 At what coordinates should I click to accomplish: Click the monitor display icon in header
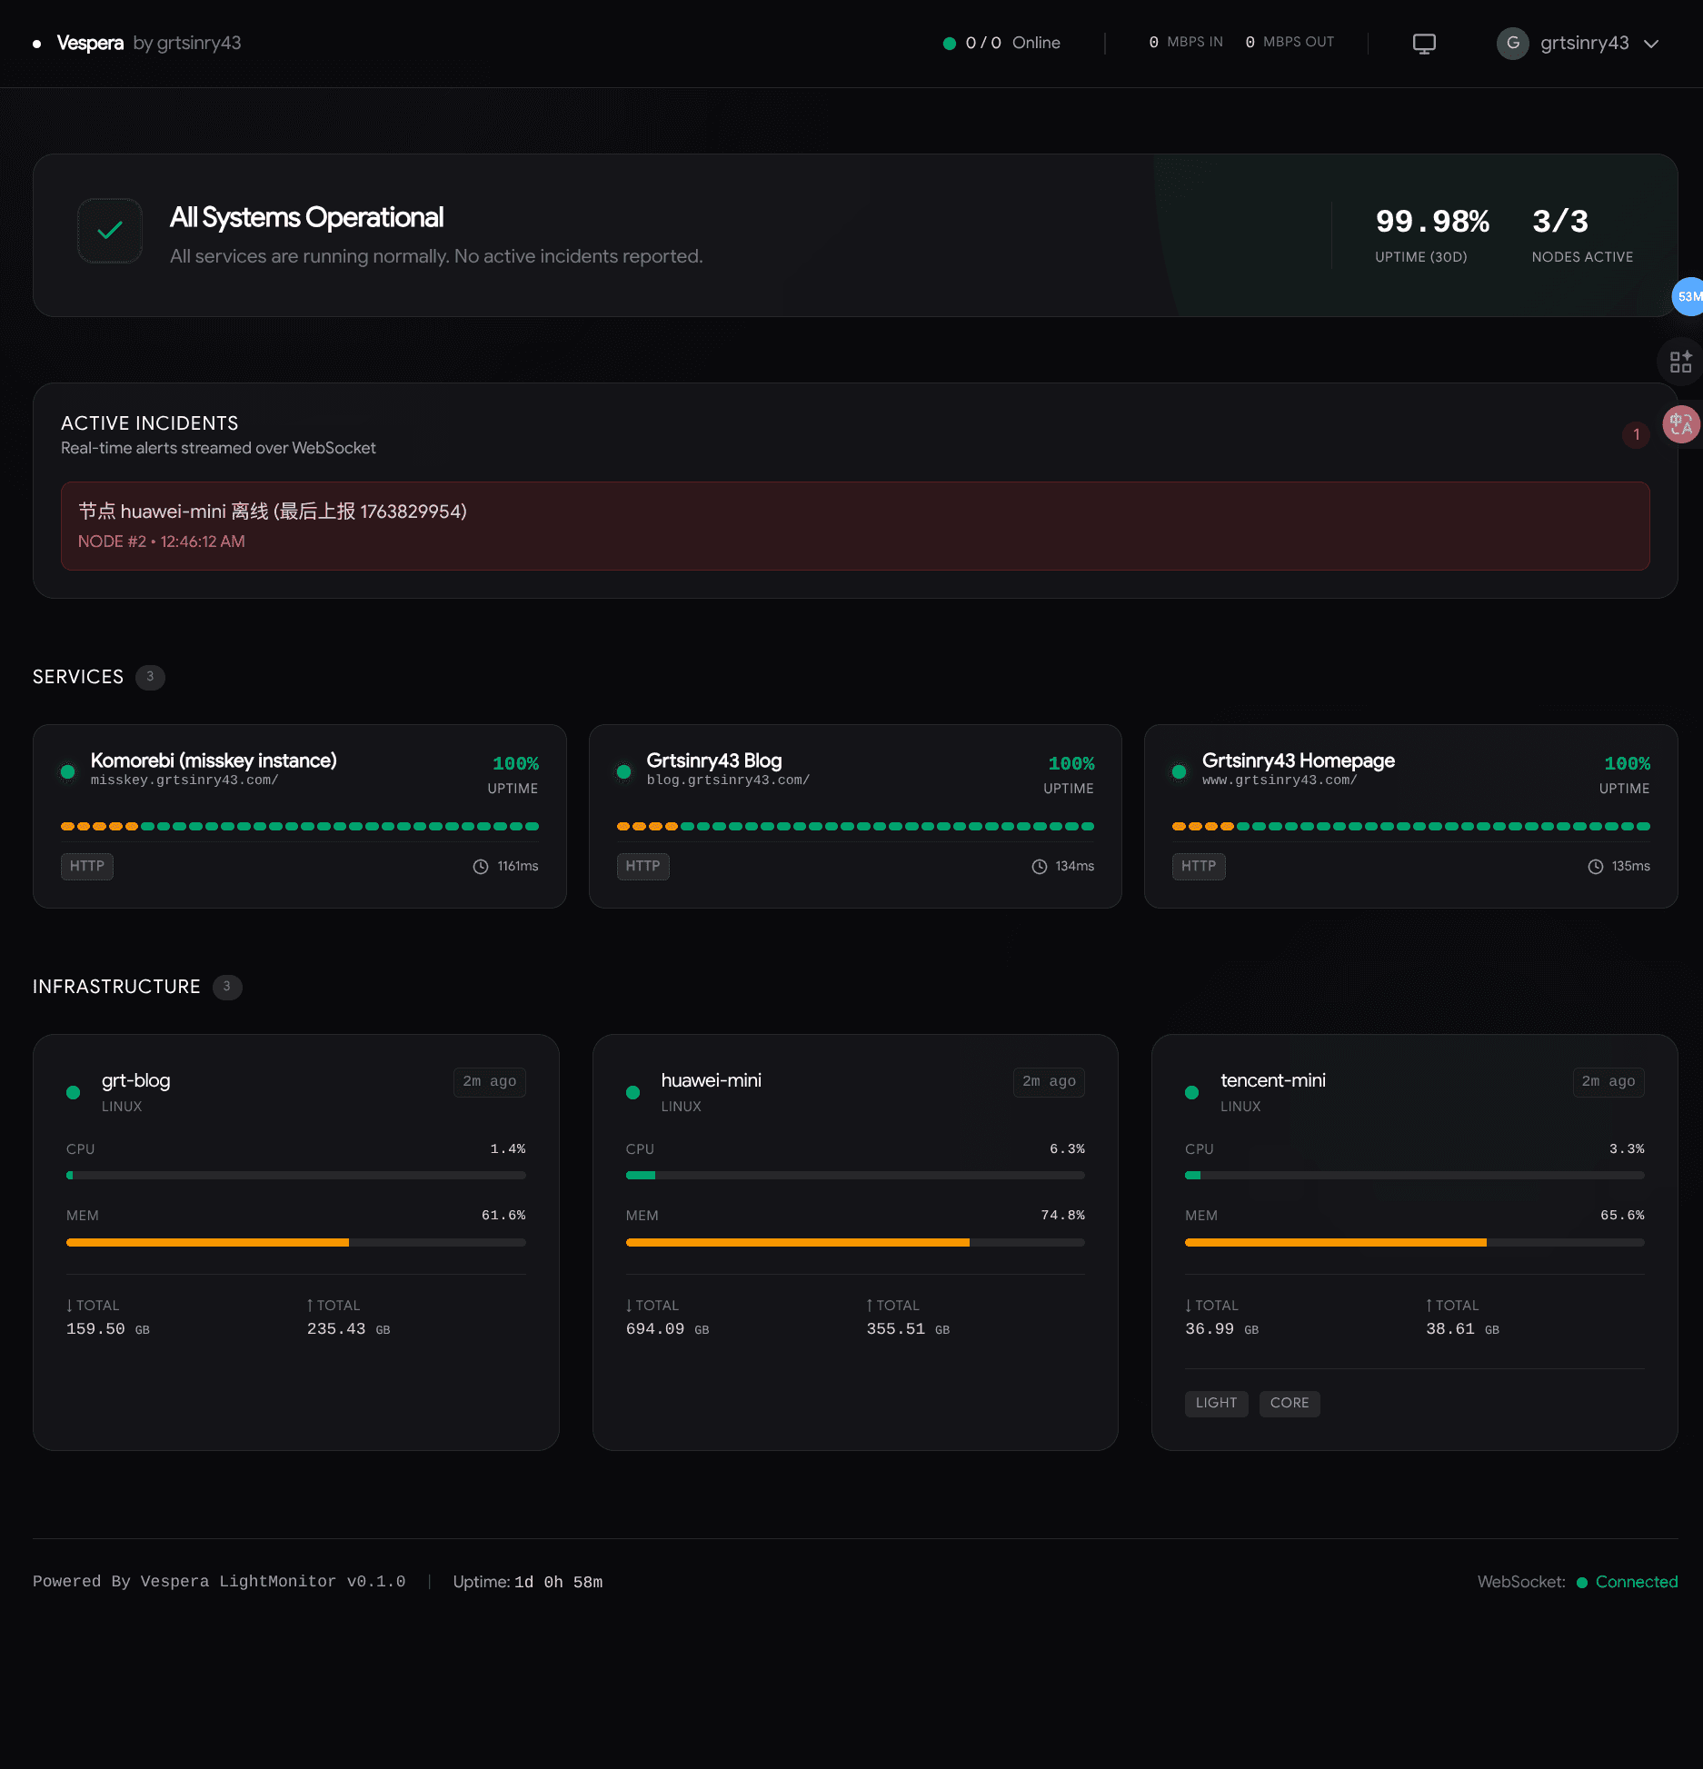coord(1424,44)
